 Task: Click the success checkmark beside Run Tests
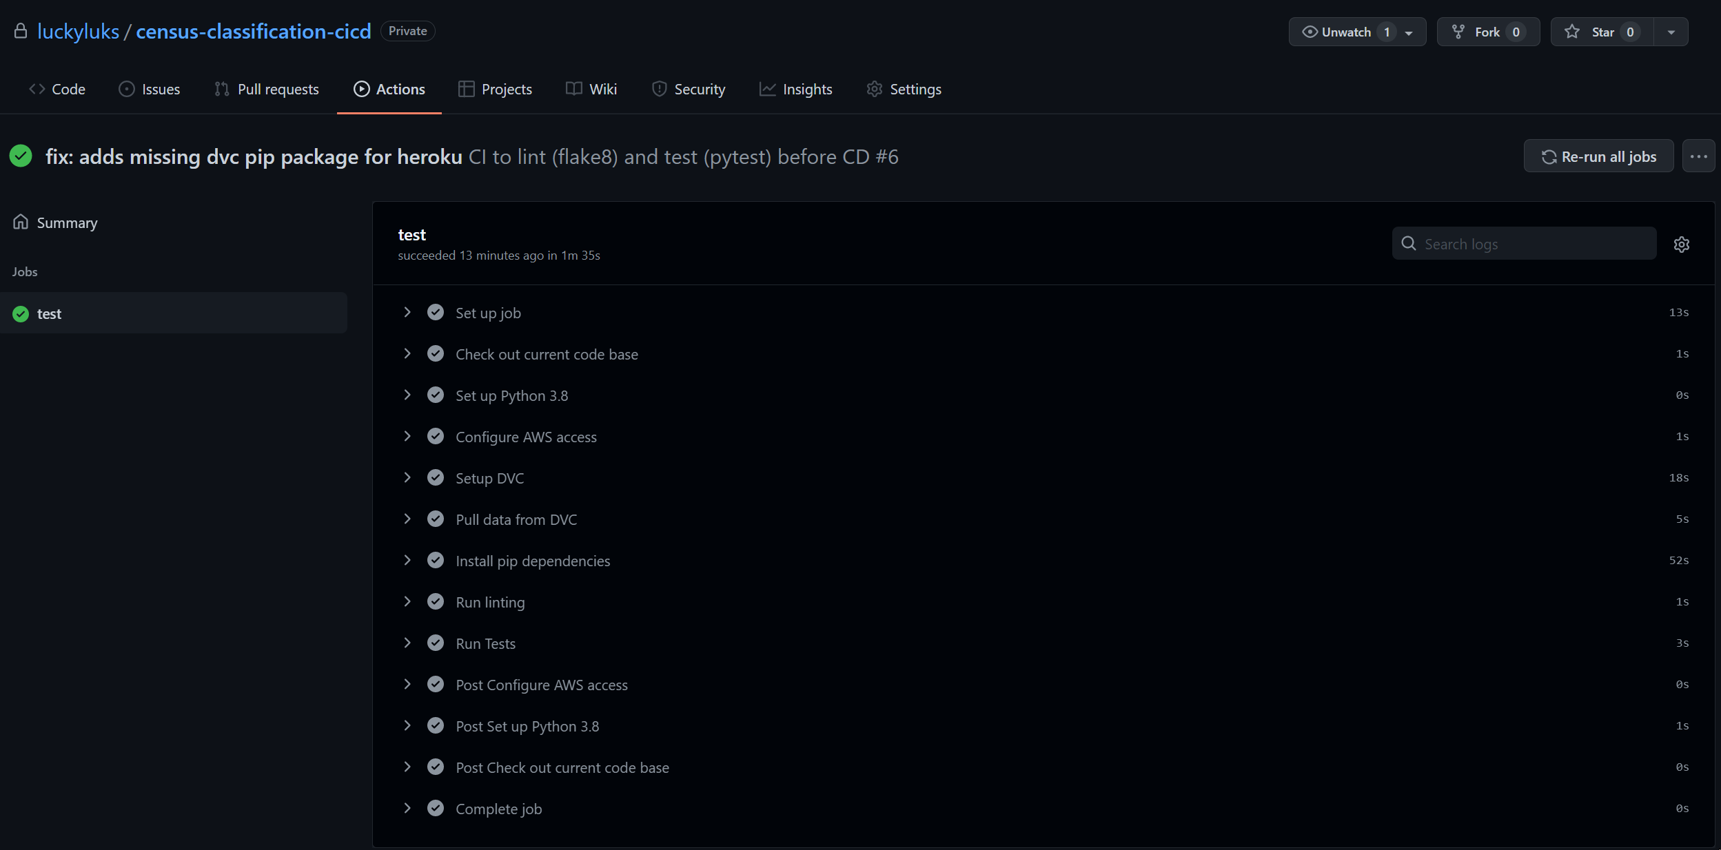(436, 643)
